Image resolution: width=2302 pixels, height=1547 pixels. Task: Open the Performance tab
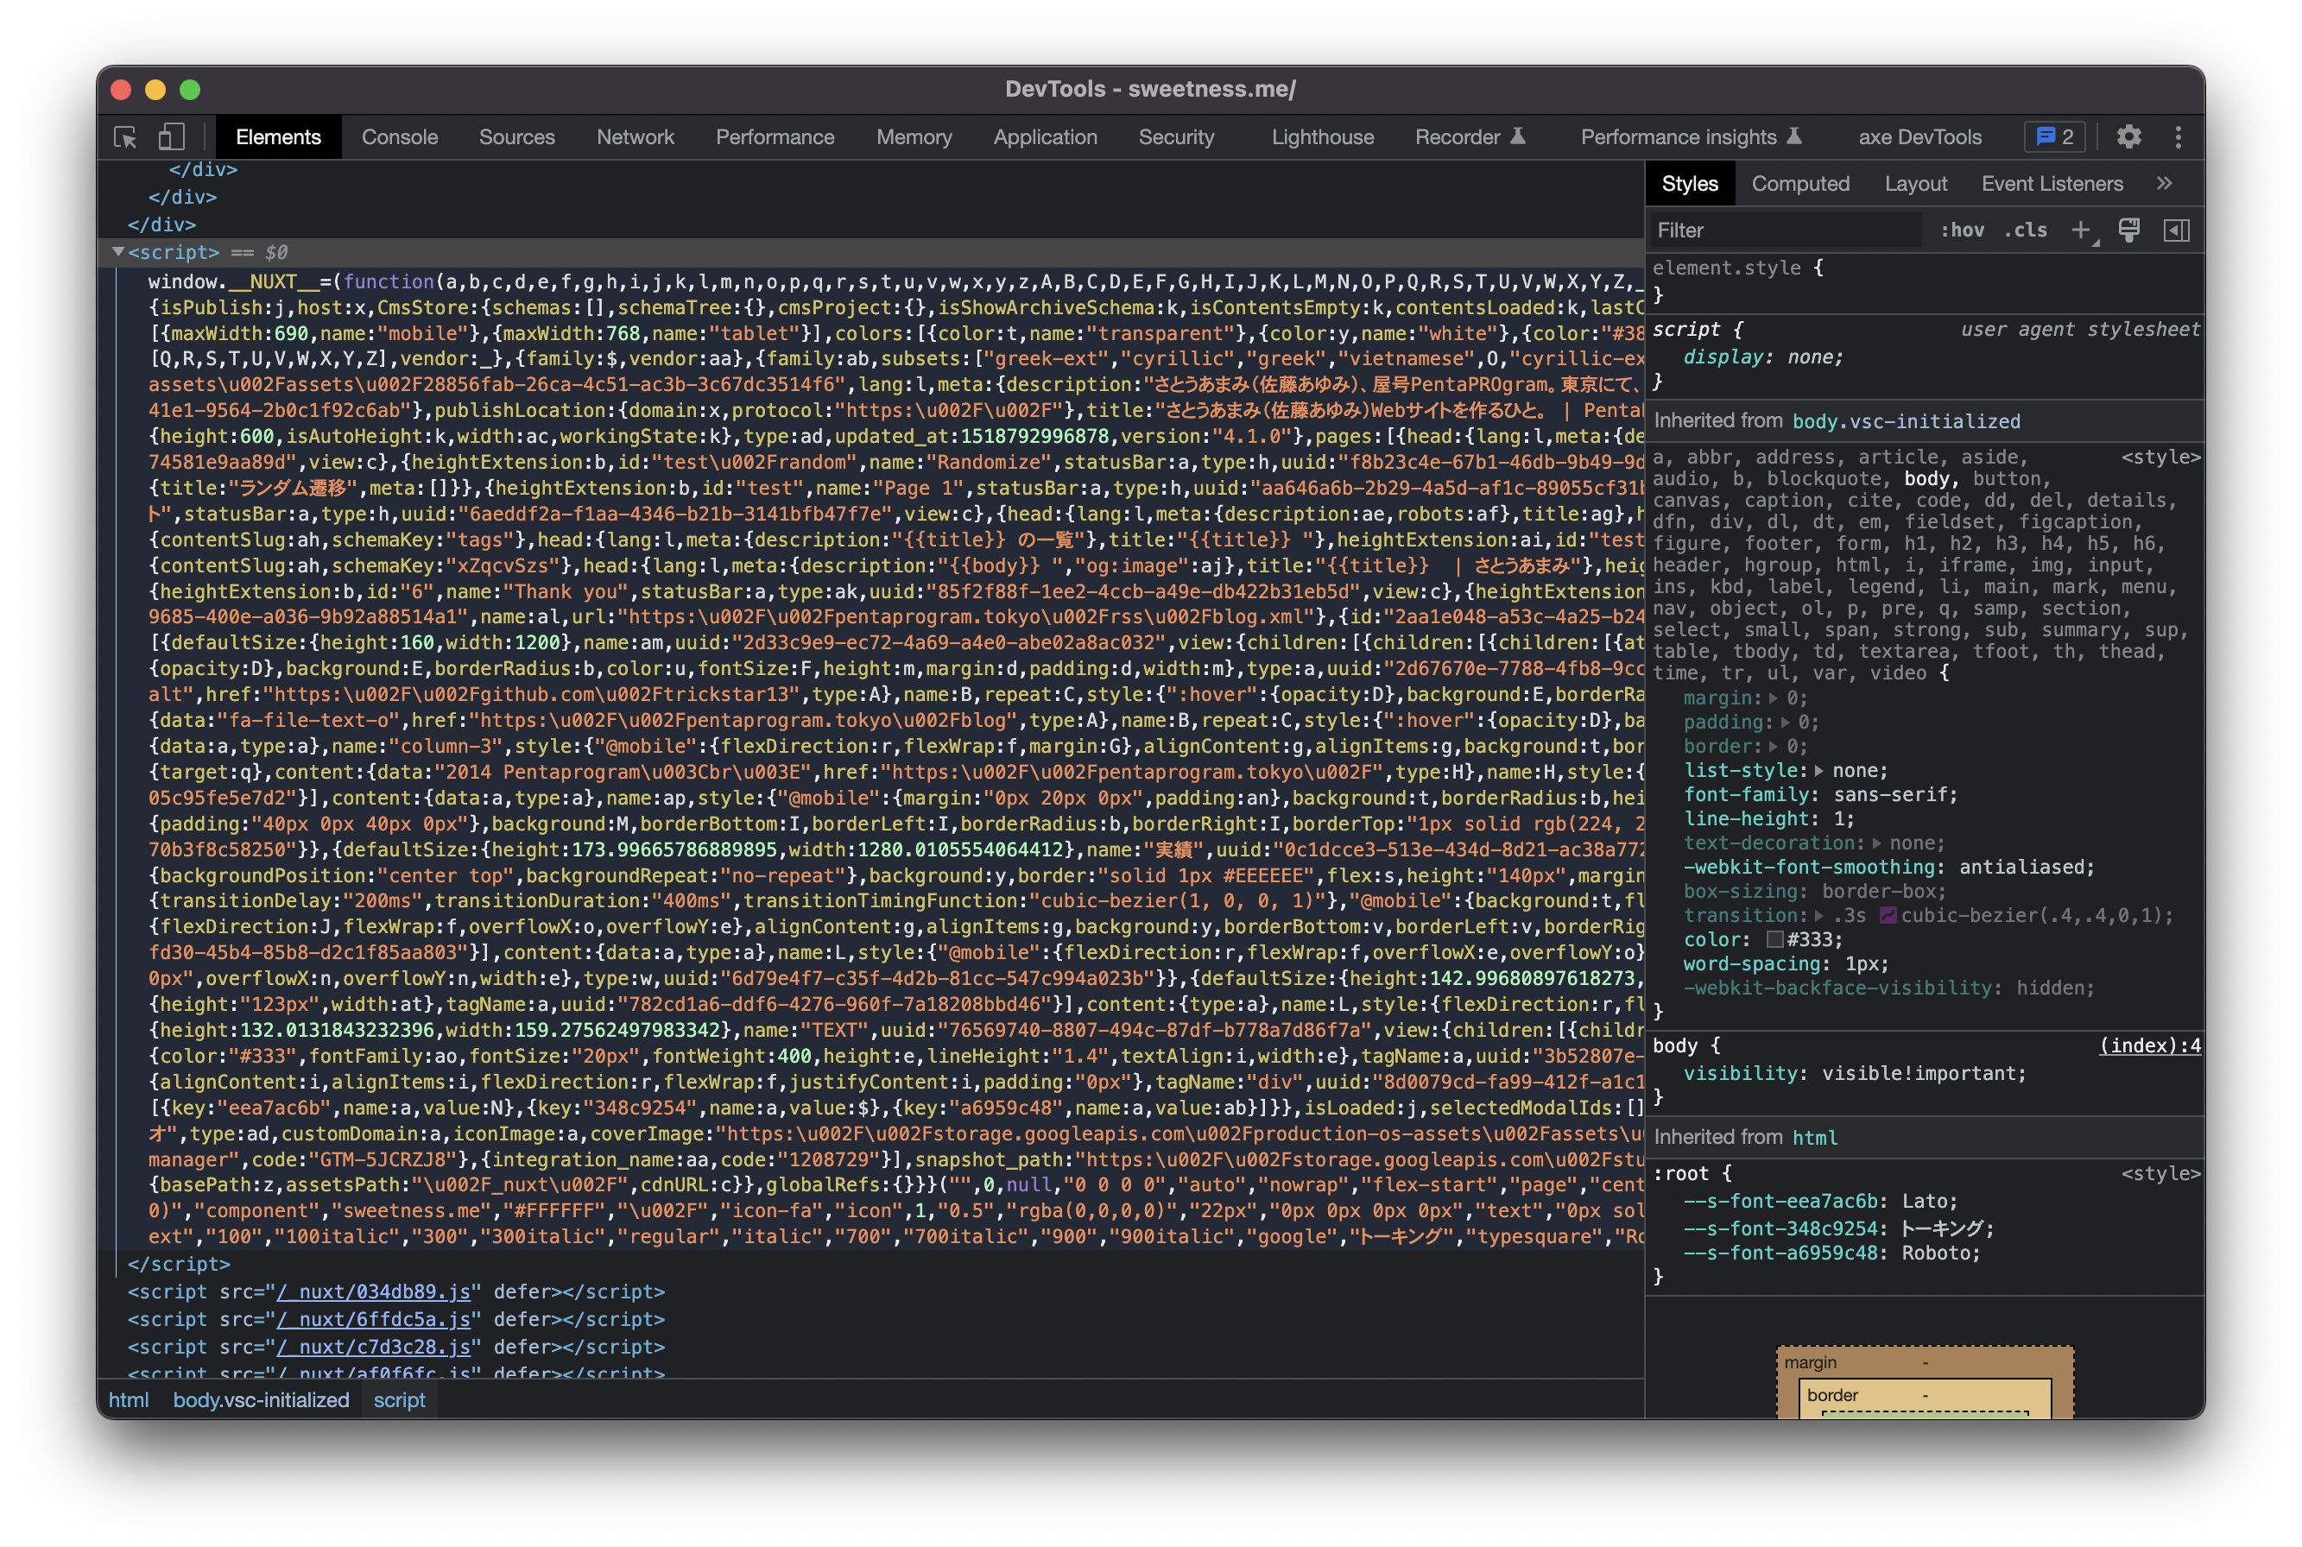pyautogui.click(x=775, y=137)
